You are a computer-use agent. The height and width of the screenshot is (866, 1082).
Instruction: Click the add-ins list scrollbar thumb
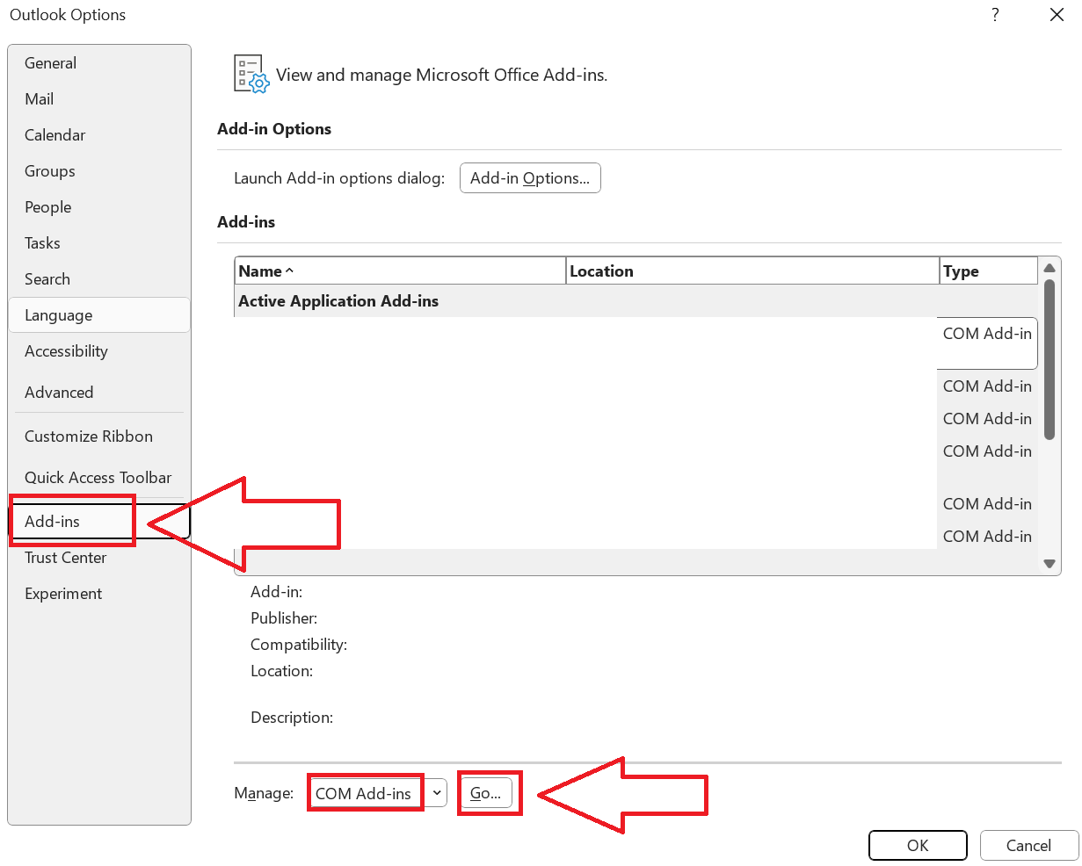pyautogui.click(x=1049, y=359)
